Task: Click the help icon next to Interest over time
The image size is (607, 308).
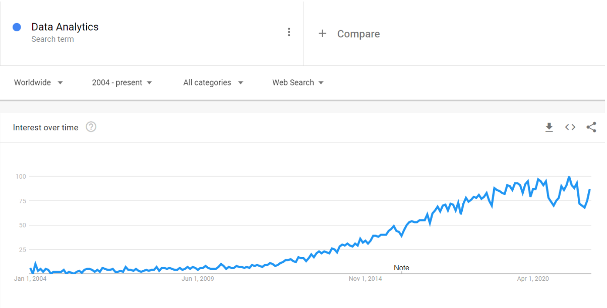Action: pyautogui.click(x=91, y=127)
